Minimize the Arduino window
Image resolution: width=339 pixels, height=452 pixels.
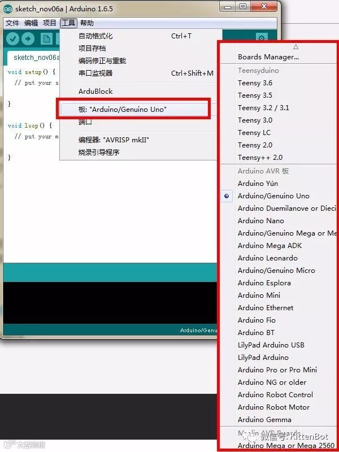(x=229, y=7)
